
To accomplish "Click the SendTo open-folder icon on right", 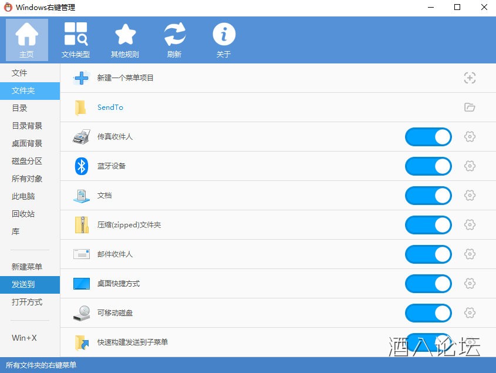I will (469, 107).
